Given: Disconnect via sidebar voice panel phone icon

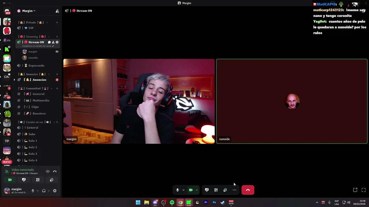Looking at the screenshot, I should (x=55, y=172).
